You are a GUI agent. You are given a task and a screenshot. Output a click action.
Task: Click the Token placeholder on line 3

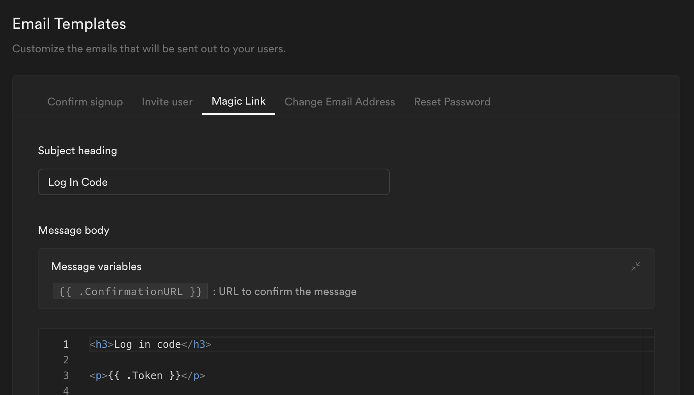click(144, 375)
